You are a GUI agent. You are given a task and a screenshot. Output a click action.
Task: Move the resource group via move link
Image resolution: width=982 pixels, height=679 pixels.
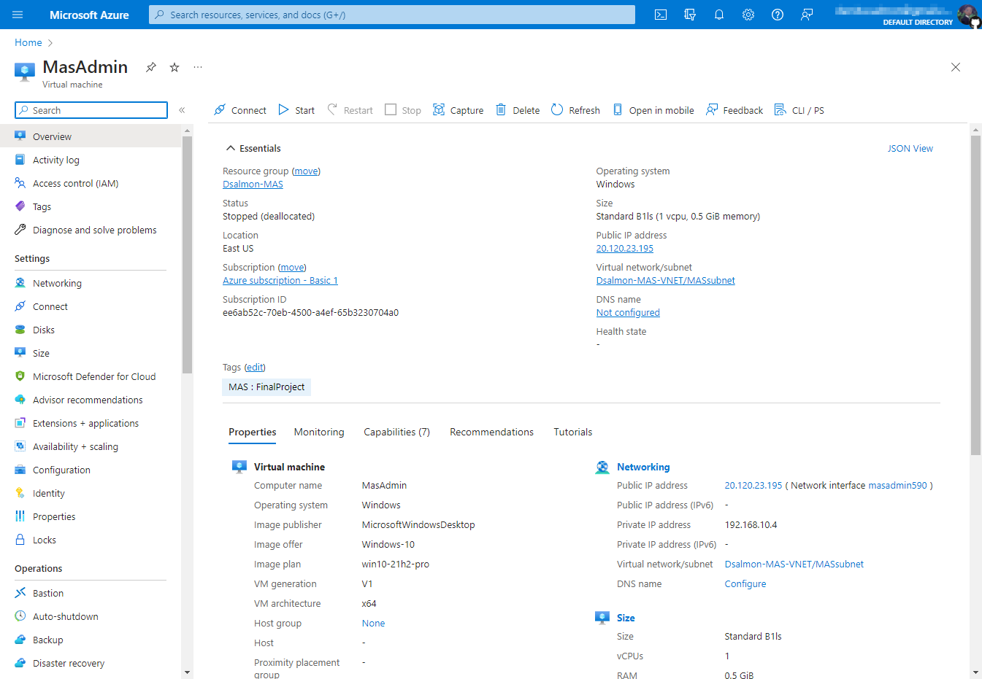pyautogui.click(x=306, y=171)
